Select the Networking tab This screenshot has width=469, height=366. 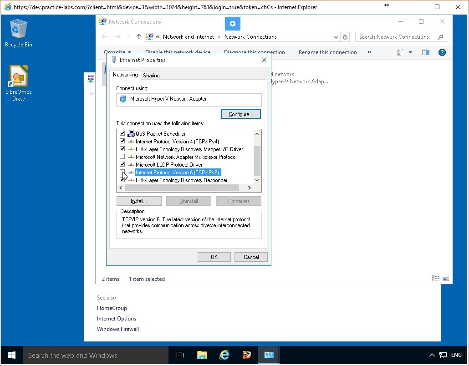click(x=125, y=74)
